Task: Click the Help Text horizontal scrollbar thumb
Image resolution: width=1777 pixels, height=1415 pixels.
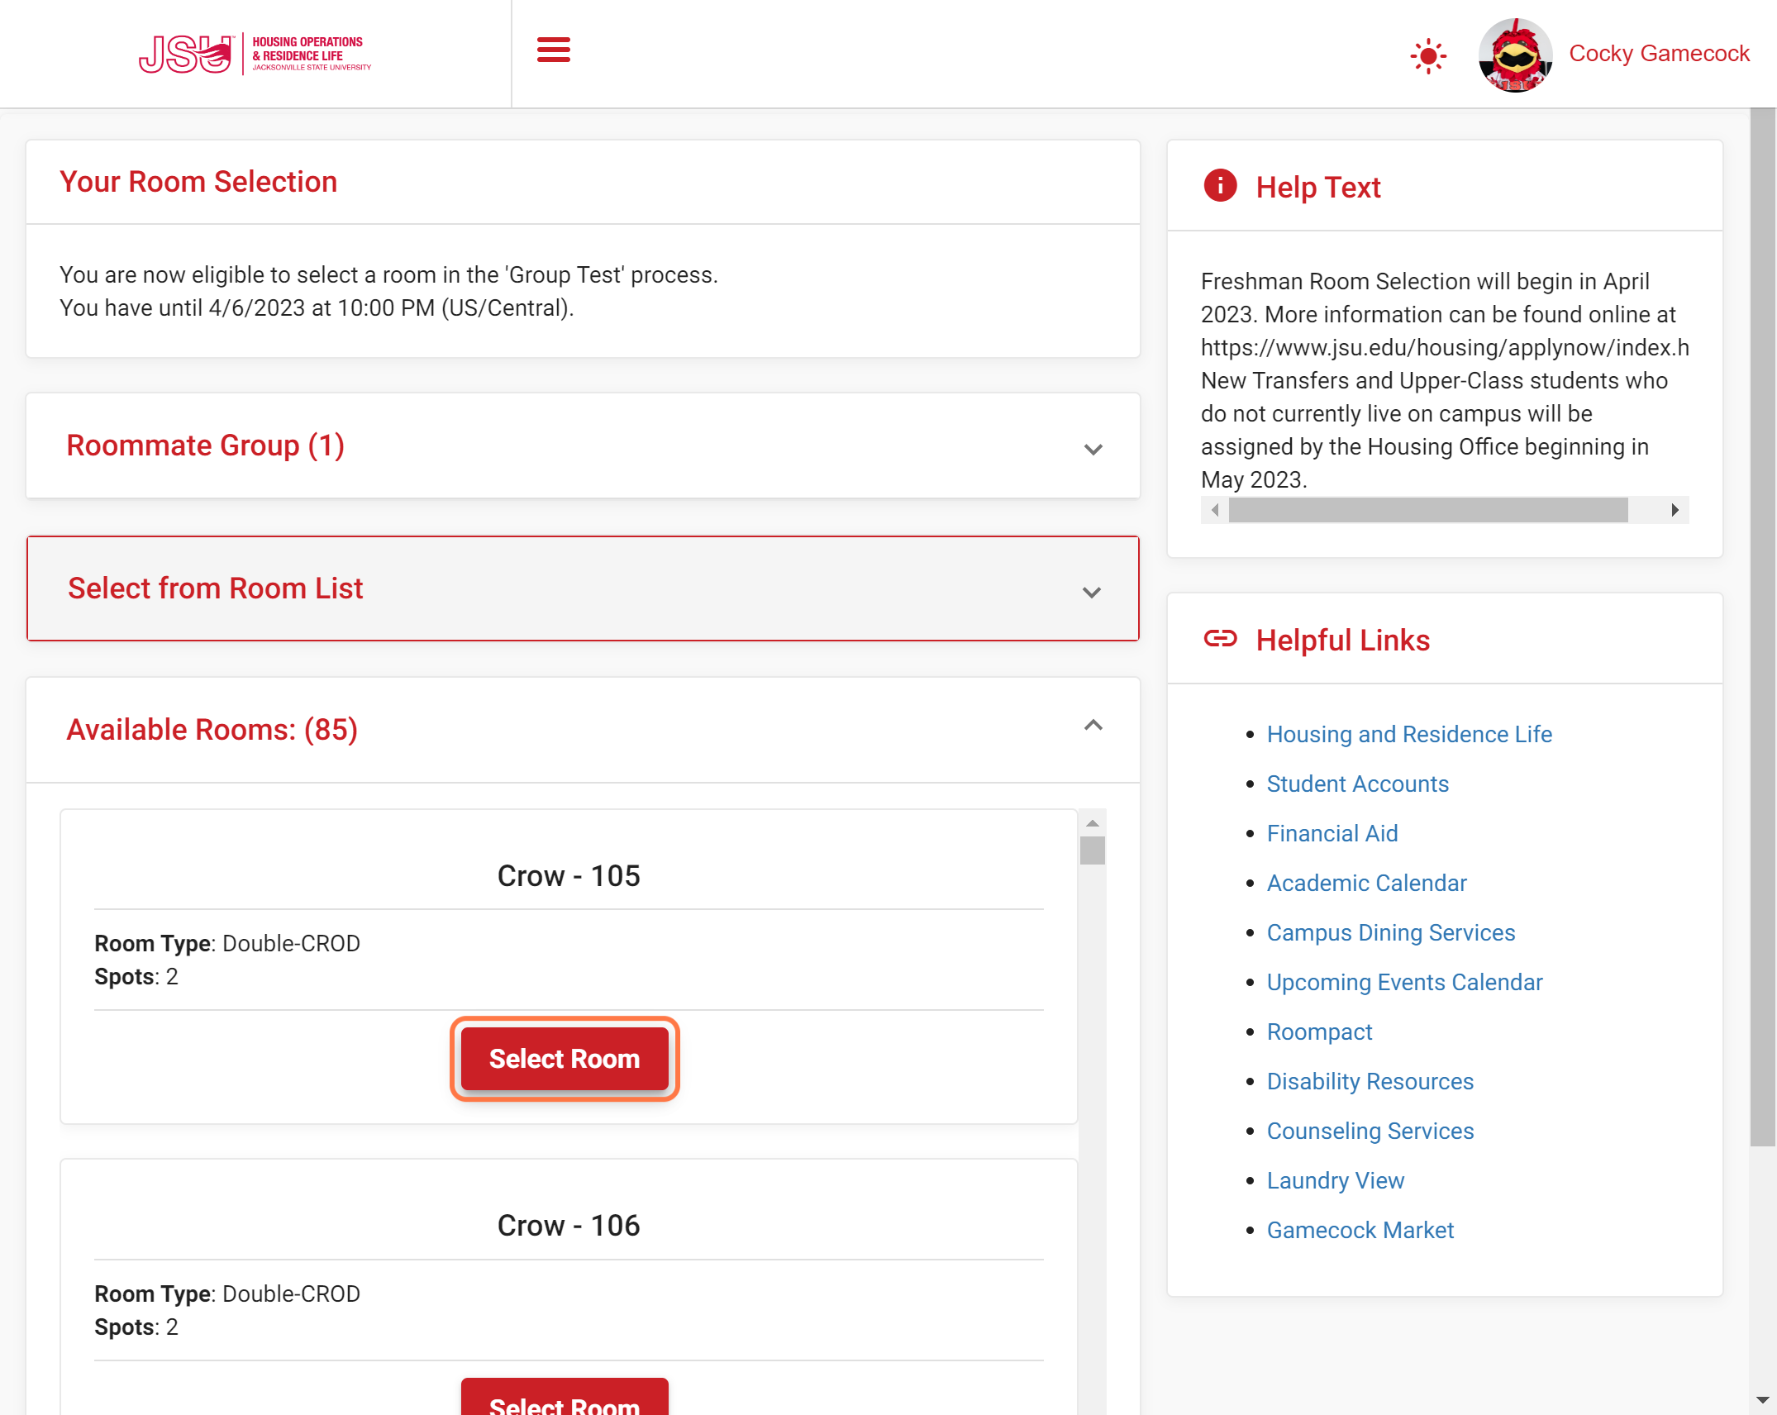Action: pos(1427,510)
